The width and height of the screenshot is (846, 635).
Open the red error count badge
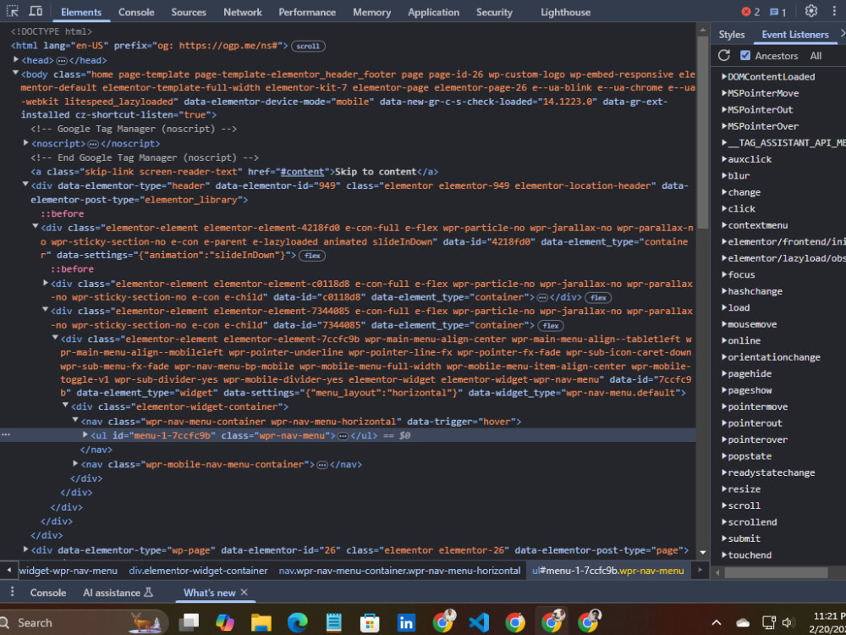[x=750, y=12]
